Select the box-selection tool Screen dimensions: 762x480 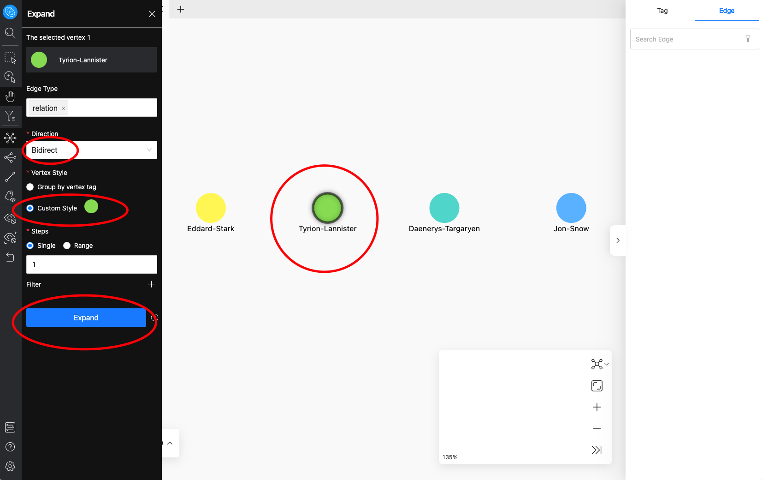[10, 58]
